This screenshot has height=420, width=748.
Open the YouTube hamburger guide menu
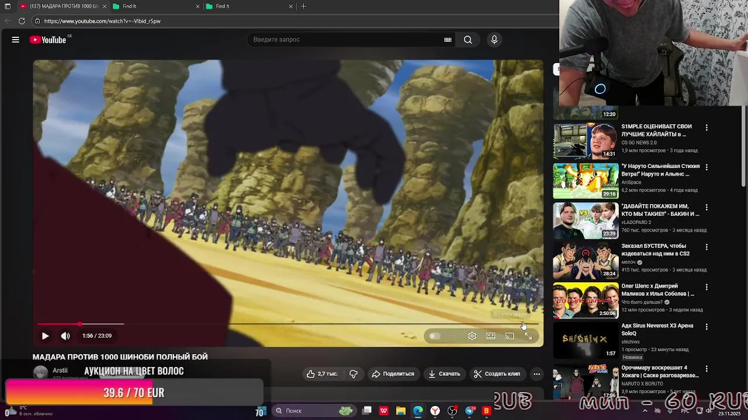pos(16,40)
